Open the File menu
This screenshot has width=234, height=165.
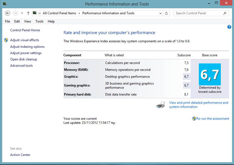click(x=7, y=21)
